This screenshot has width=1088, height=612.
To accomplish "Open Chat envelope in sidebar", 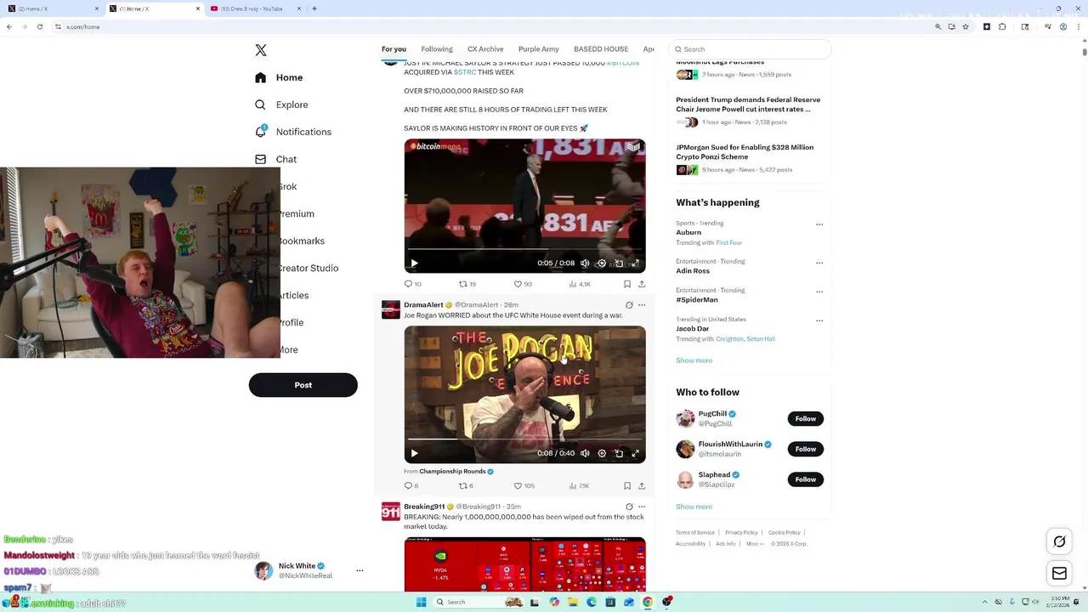I will tap(260, 159).
